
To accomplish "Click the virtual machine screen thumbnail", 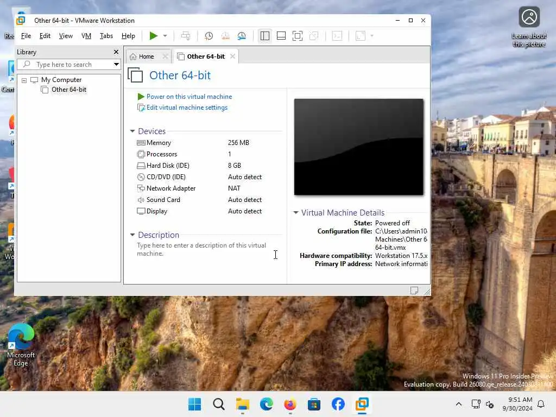I will 358,147.
